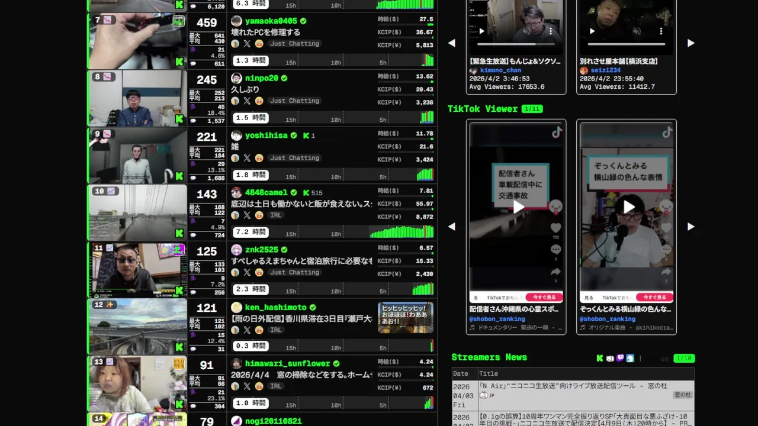Viewport: 758px width, 426px height.
Task: Open yoshihisa's X profile icon
Action: (x=247, y=158)
